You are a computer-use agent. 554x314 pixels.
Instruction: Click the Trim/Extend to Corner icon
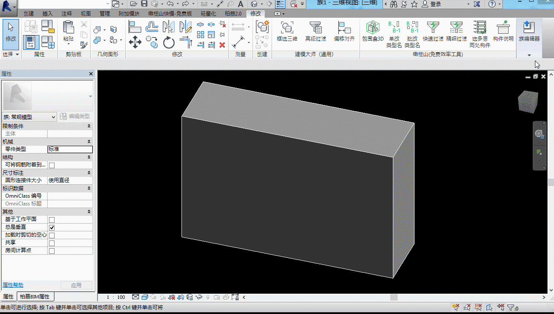[185, 42]
